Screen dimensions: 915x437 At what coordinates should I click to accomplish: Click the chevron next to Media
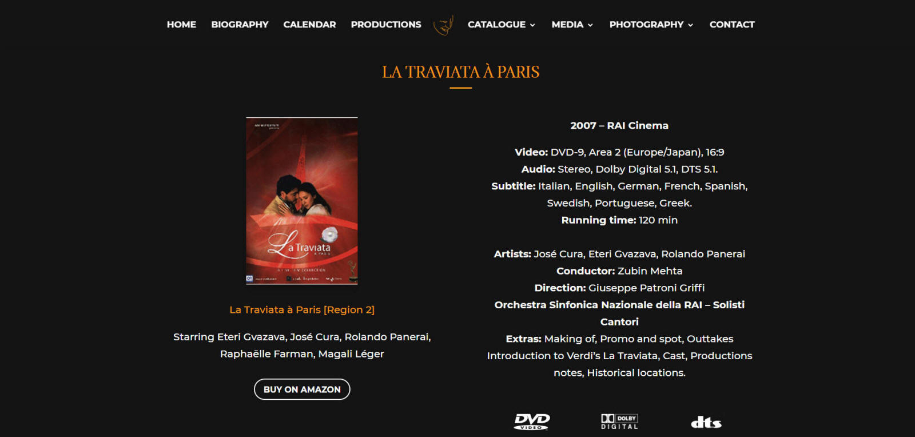pos(590,25)
